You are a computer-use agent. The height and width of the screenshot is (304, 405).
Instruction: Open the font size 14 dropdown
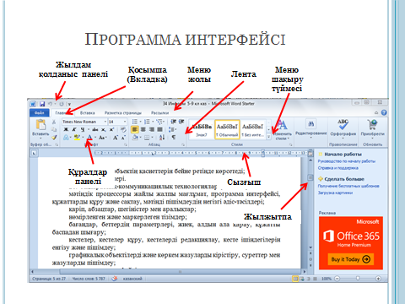[x=125, y=122]
